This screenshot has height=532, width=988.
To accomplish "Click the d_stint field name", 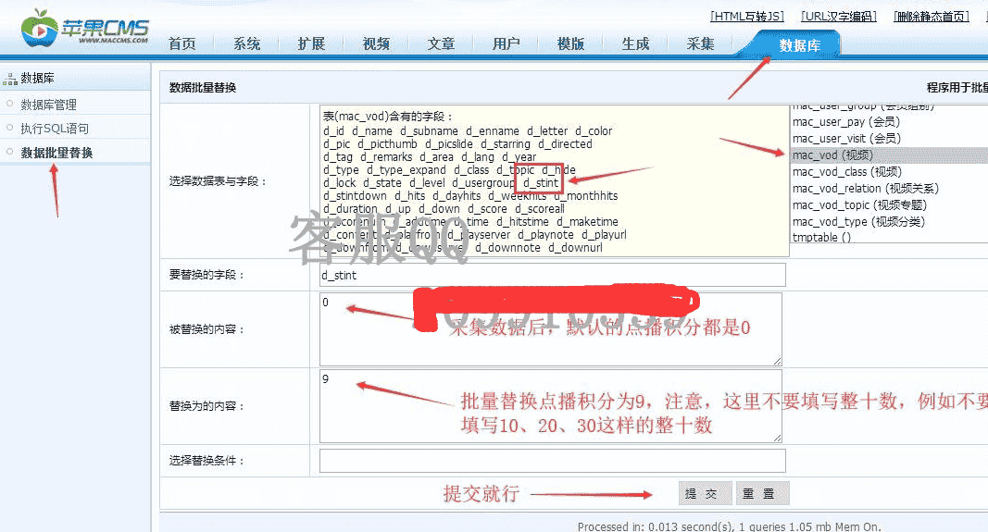I will coord(540,182).
